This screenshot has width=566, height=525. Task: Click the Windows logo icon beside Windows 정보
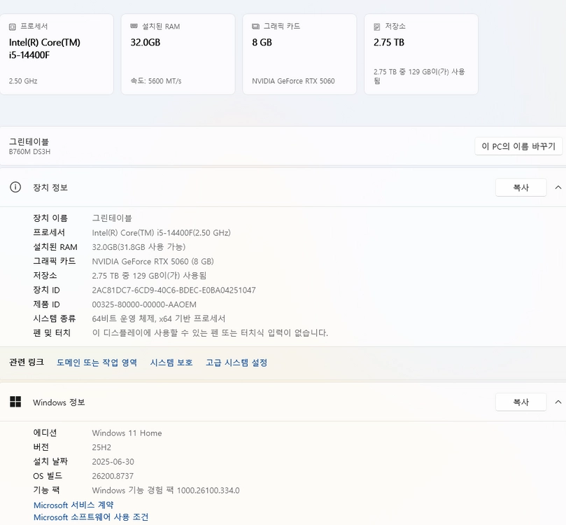point(15,402)
